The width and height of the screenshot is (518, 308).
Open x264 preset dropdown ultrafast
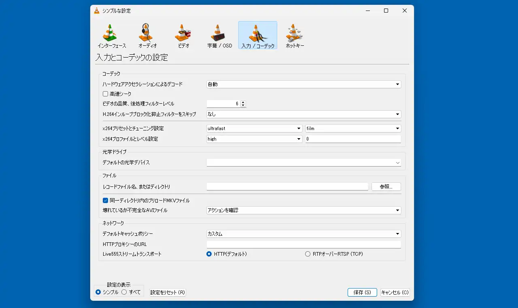pyautogui.click(x=254, y=128)
